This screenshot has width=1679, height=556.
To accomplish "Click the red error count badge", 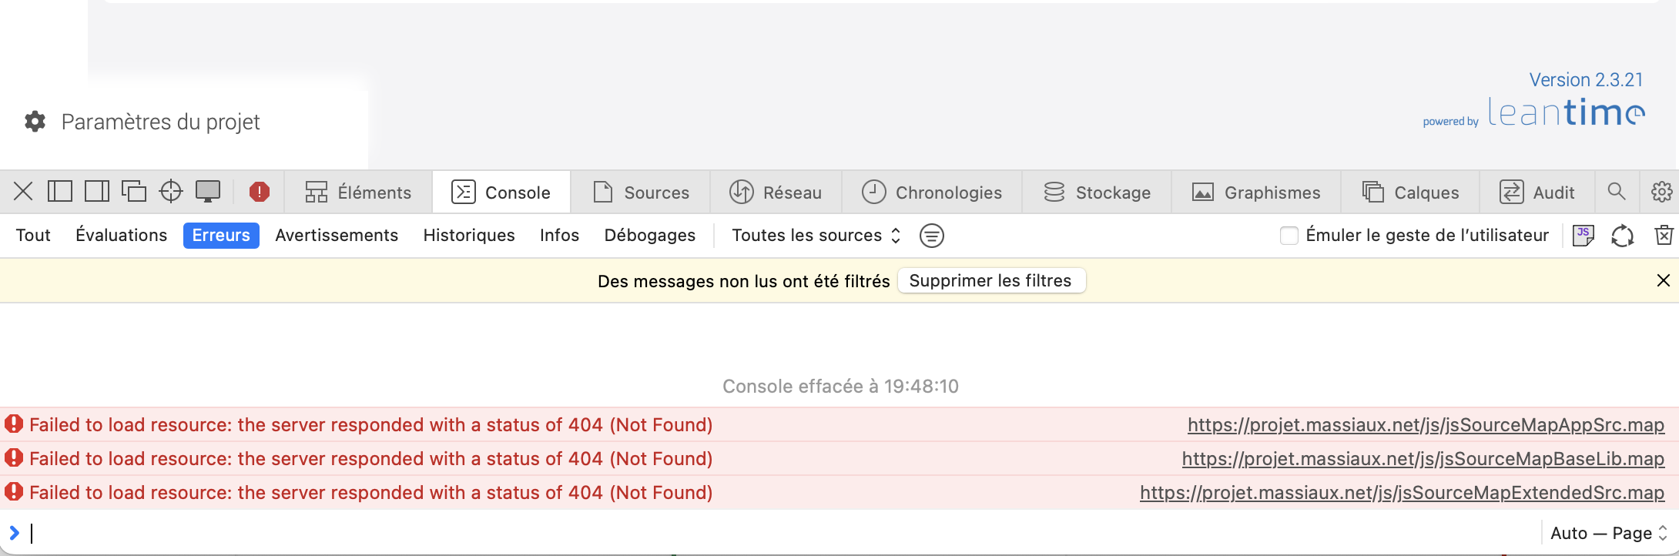I will [260, 192].
